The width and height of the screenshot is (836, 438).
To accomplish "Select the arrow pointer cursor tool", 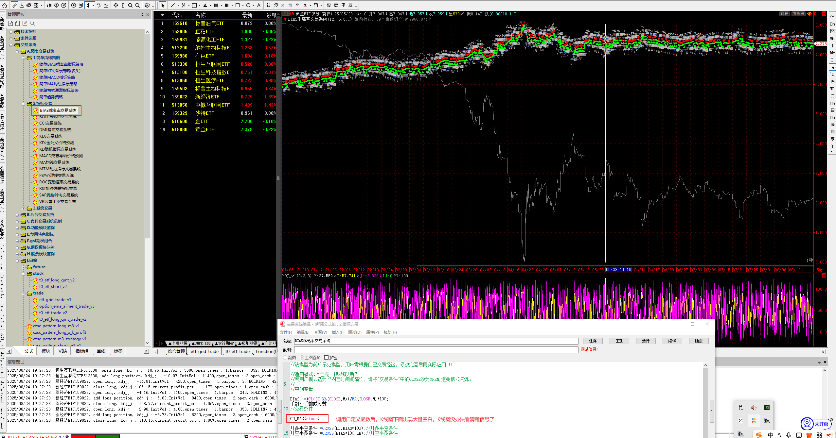I will click(x=163, y=5).
